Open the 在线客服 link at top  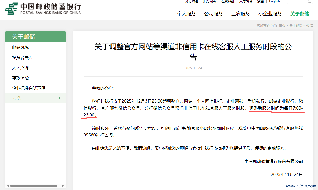pos(228,1)
